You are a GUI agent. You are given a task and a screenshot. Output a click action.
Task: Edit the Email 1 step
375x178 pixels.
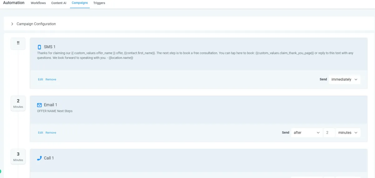click(x=41, y=133)
